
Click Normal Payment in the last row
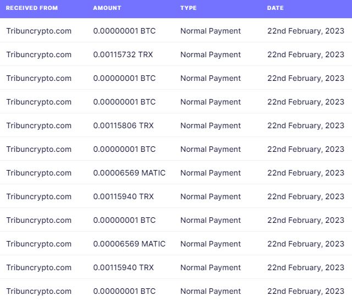coord(211,291)
